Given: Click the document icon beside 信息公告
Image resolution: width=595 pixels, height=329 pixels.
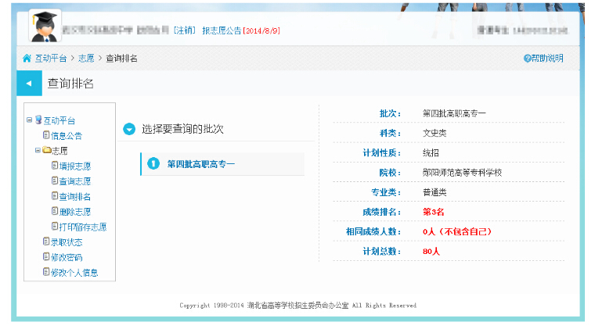Looking at the screenshot, I should [x=46, y=136].
